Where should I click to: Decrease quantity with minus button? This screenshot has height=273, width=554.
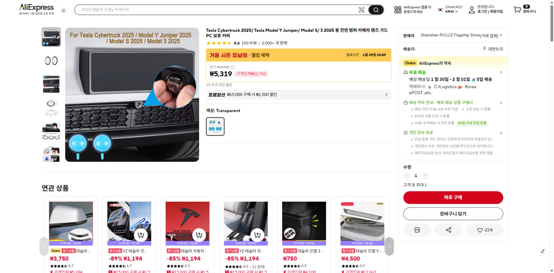pos(407,176)
